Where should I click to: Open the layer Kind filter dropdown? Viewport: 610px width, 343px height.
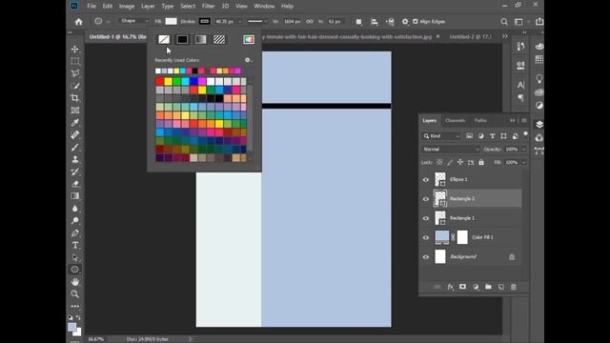pyautogui.click(x=440, y=136)
